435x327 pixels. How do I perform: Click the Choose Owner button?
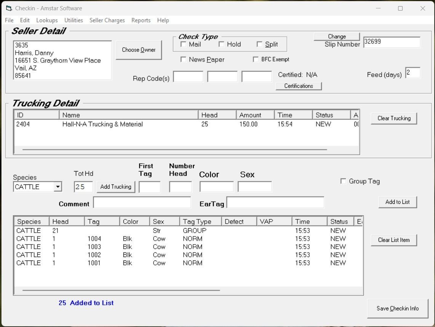tap(139, 50)
